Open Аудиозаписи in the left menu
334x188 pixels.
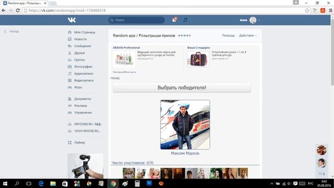point(83,74)
